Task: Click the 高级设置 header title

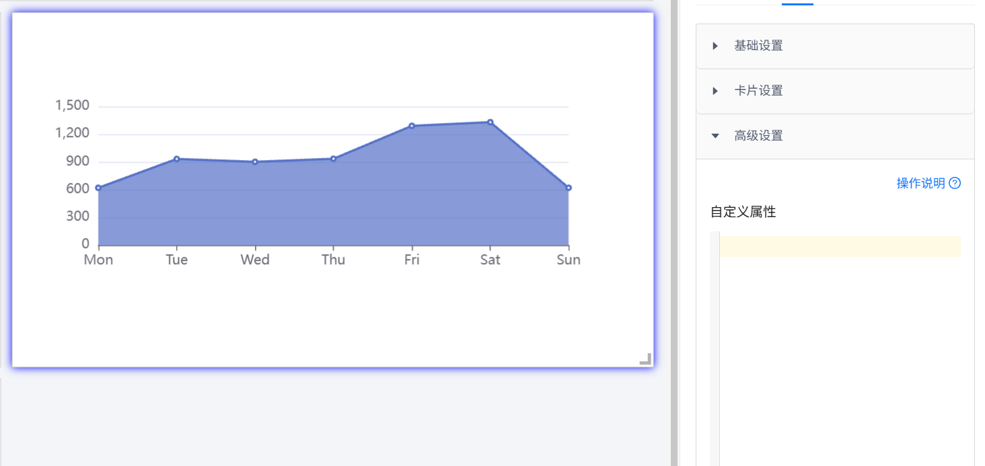Action: tap(758, 136)
